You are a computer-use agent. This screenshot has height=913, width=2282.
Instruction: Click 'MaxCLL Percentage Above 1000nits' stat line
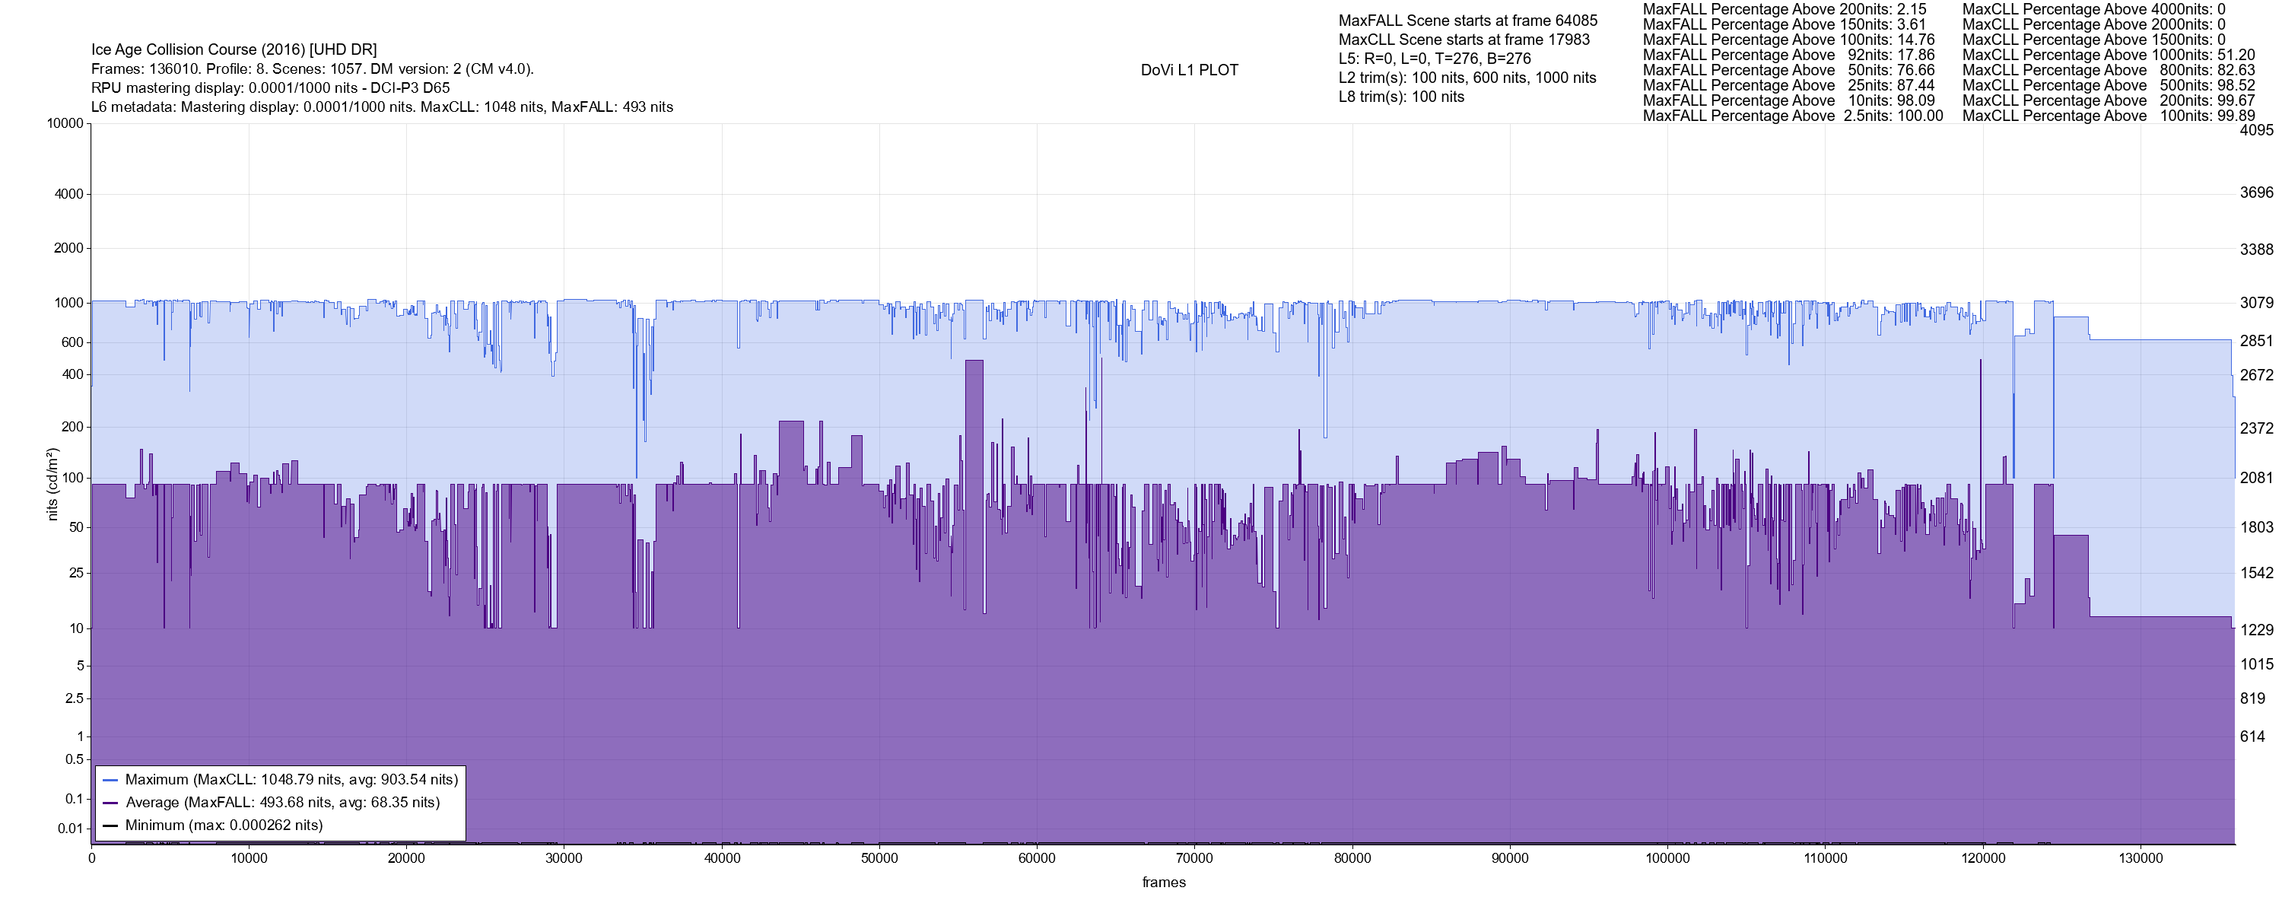2109,55
